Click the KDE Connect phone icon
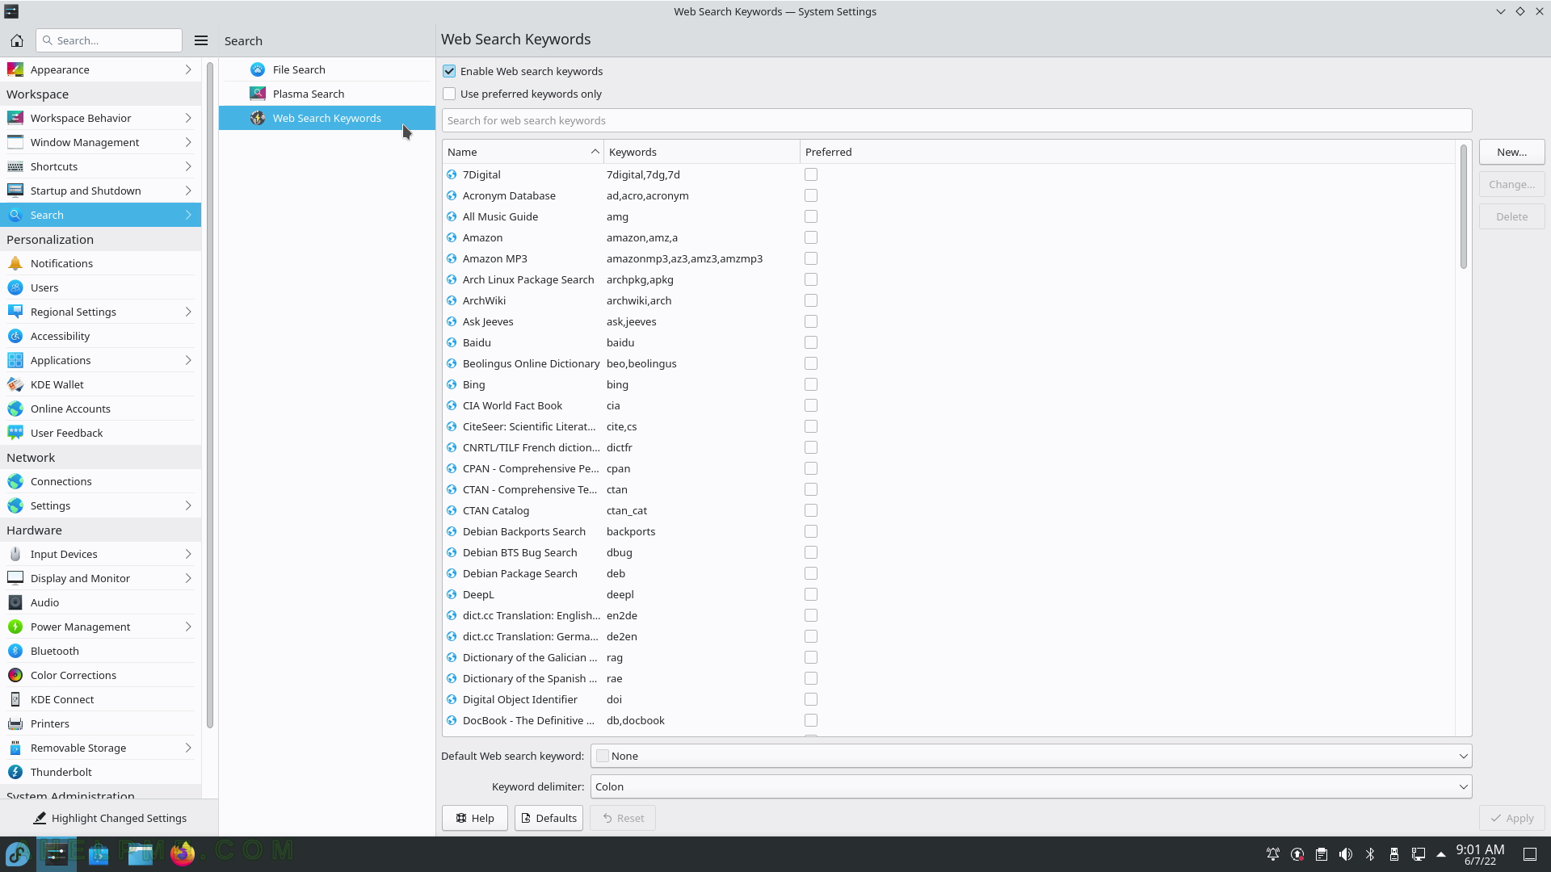The image size is (1551, 872). [15, 699]
